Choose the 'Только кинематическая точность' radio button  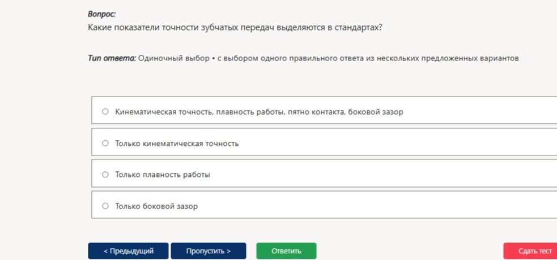(x=105, y=143)
